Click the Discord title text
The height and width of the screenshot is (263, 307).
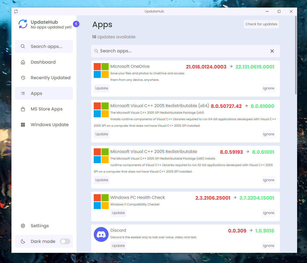pos(118,230)
